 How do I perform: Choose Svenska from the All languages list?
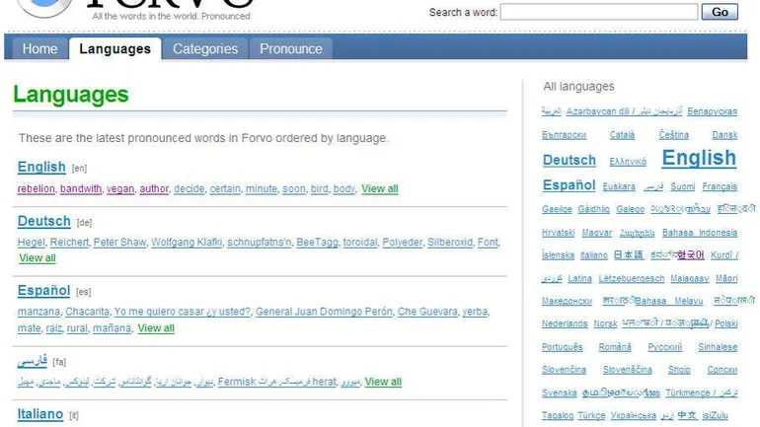(560, 392)
